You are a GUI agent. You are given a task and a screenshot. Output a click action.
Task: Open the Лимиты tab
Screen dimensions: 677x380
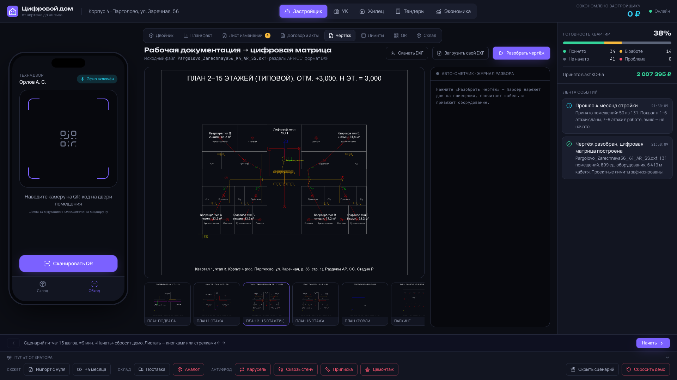[x=372, y=36]
